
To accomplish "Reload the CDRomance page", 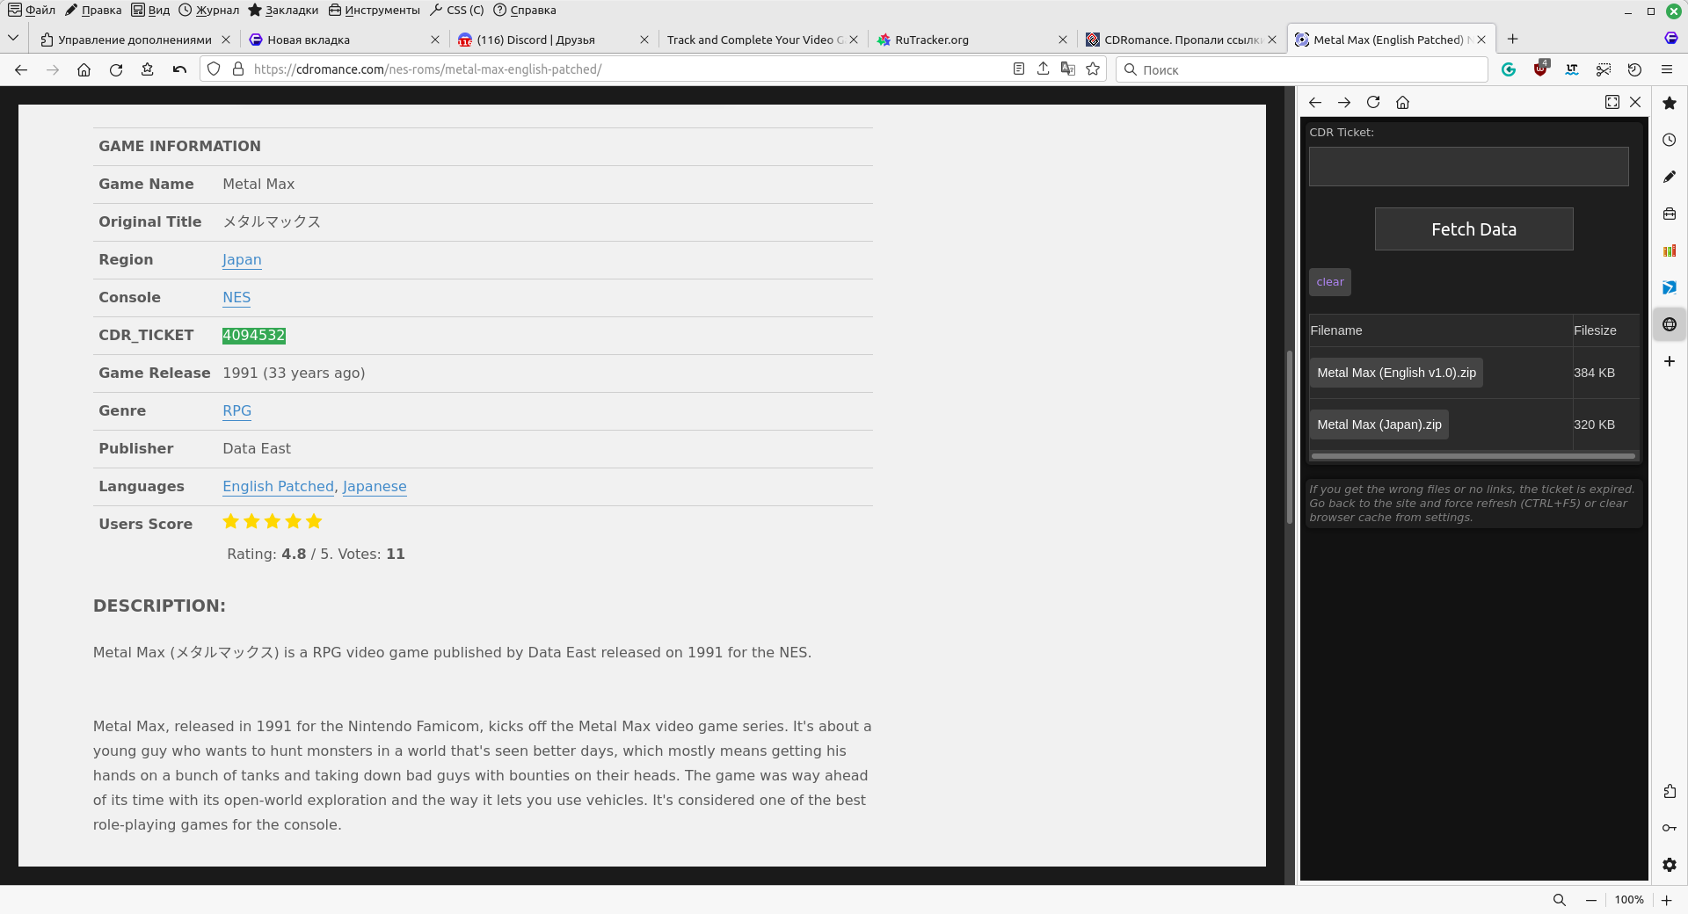I will tap(116, 69).
